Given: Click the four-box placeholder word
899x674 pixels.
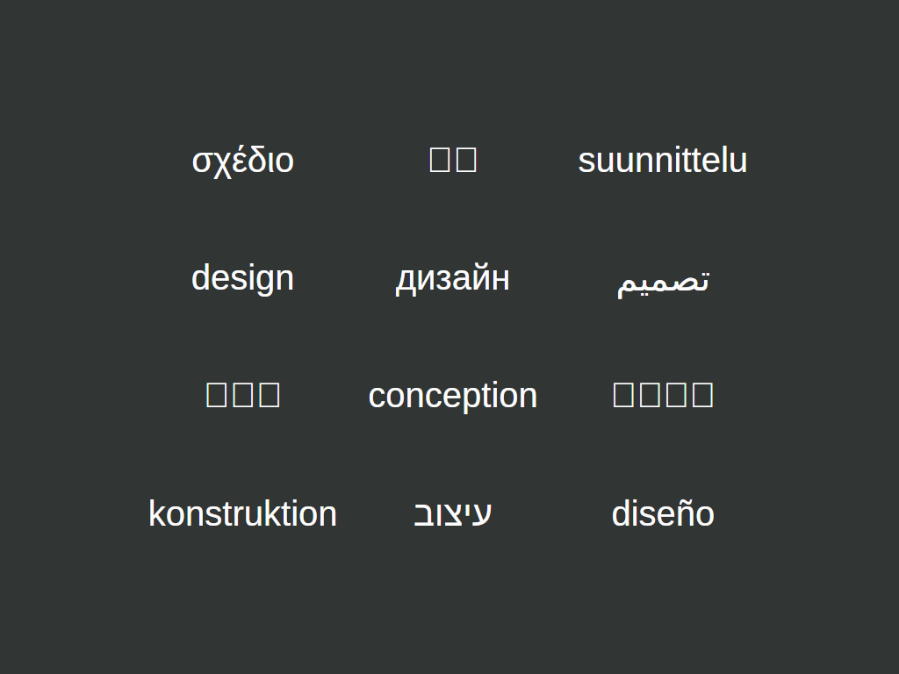Looking at the screenshot, I should 663,395.
